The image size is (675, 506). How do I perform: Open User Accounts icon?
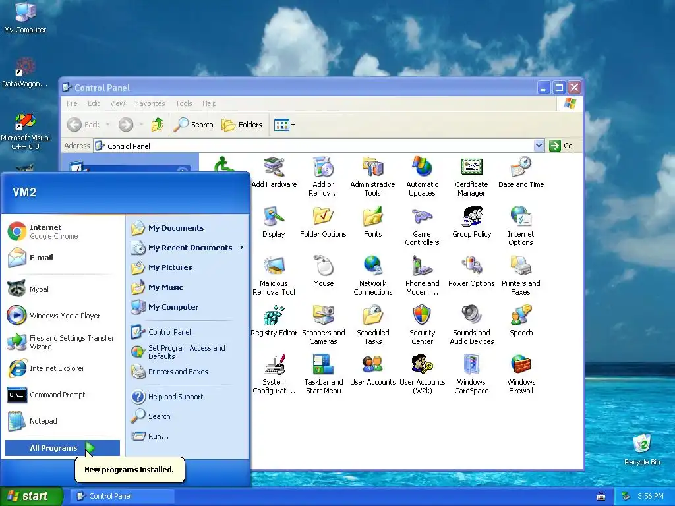pyautogui.click(x=373, y=370)
